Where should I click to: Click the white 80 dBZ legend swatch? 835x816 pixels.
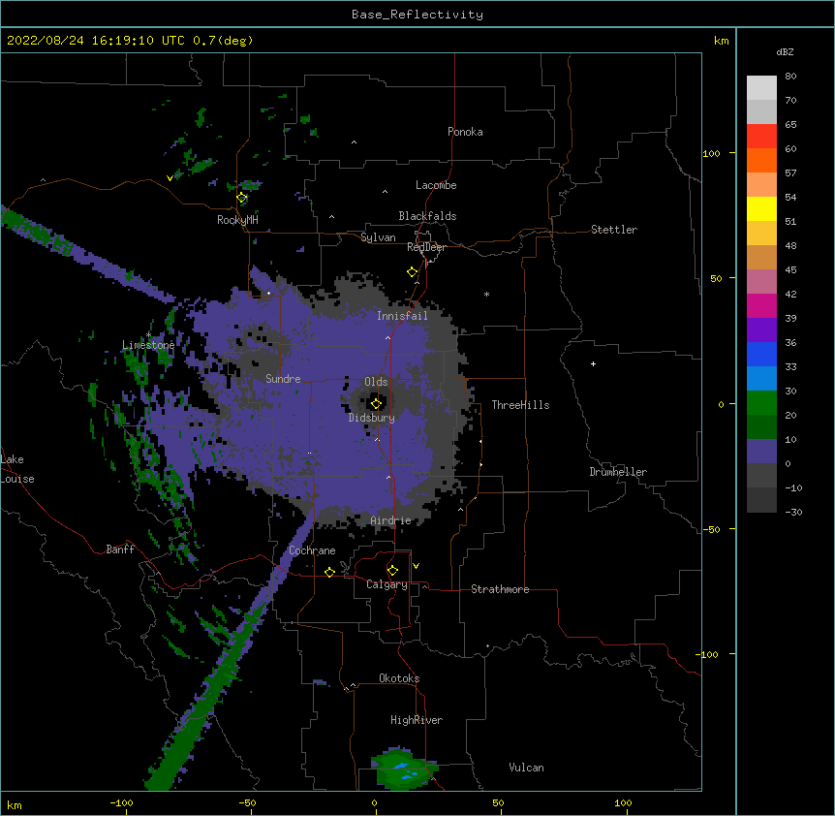pyautogui.click(x=761, y=88)
